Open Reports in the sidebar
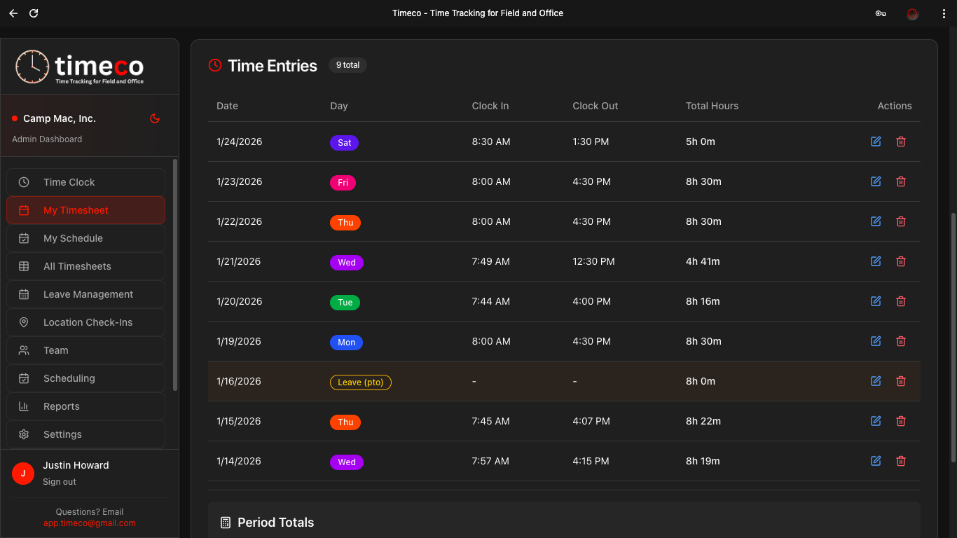Viewport: 957px width, 538px height. click(85, 406)
